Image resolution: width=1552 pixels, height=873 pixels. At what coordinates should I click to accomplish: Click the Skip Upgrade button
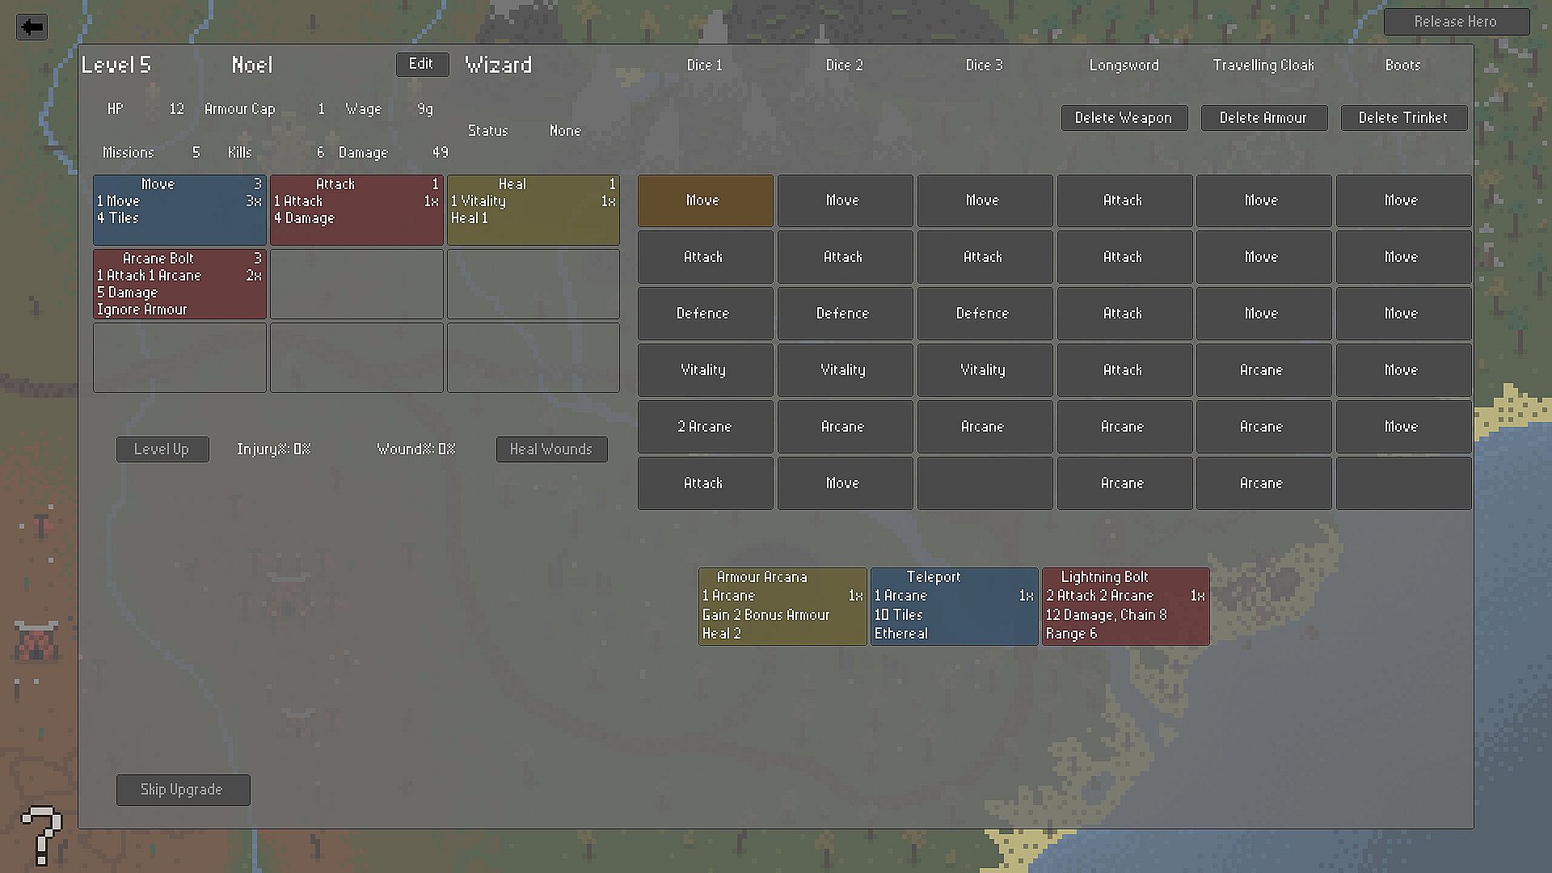tap(183, 790)
